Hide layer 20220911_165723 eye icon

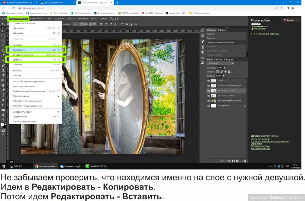(208, 96)
